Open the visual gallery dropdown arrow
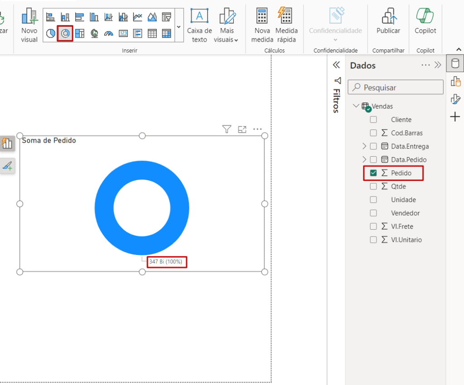This screenshot has width=464, height=385. point(178,27)
